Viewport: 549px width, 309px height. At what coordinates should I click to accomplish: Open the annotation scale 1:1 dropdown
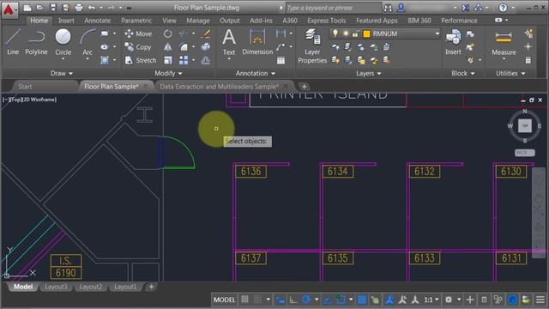coord(431,300)
